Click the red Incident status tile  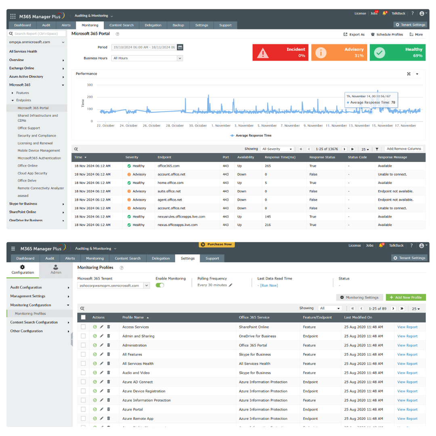coord(280,52)
